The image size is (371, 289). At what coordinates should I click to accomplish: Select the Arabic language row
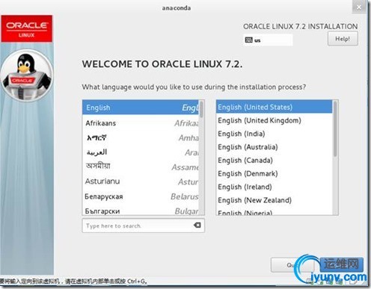click(x=141, y=152)
